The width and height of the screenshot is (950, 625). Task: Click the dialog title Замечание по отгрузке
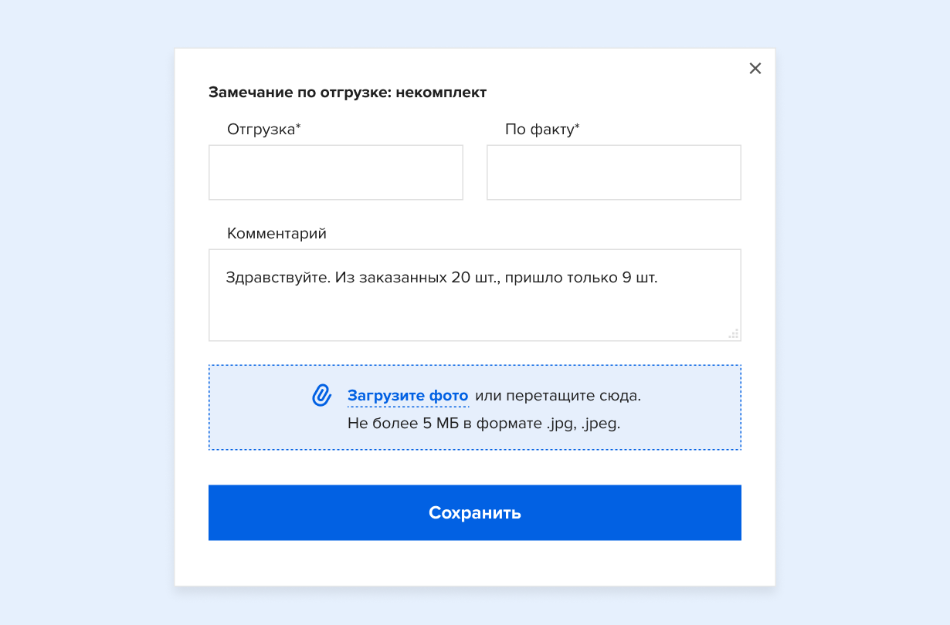(x=348, y=93)
